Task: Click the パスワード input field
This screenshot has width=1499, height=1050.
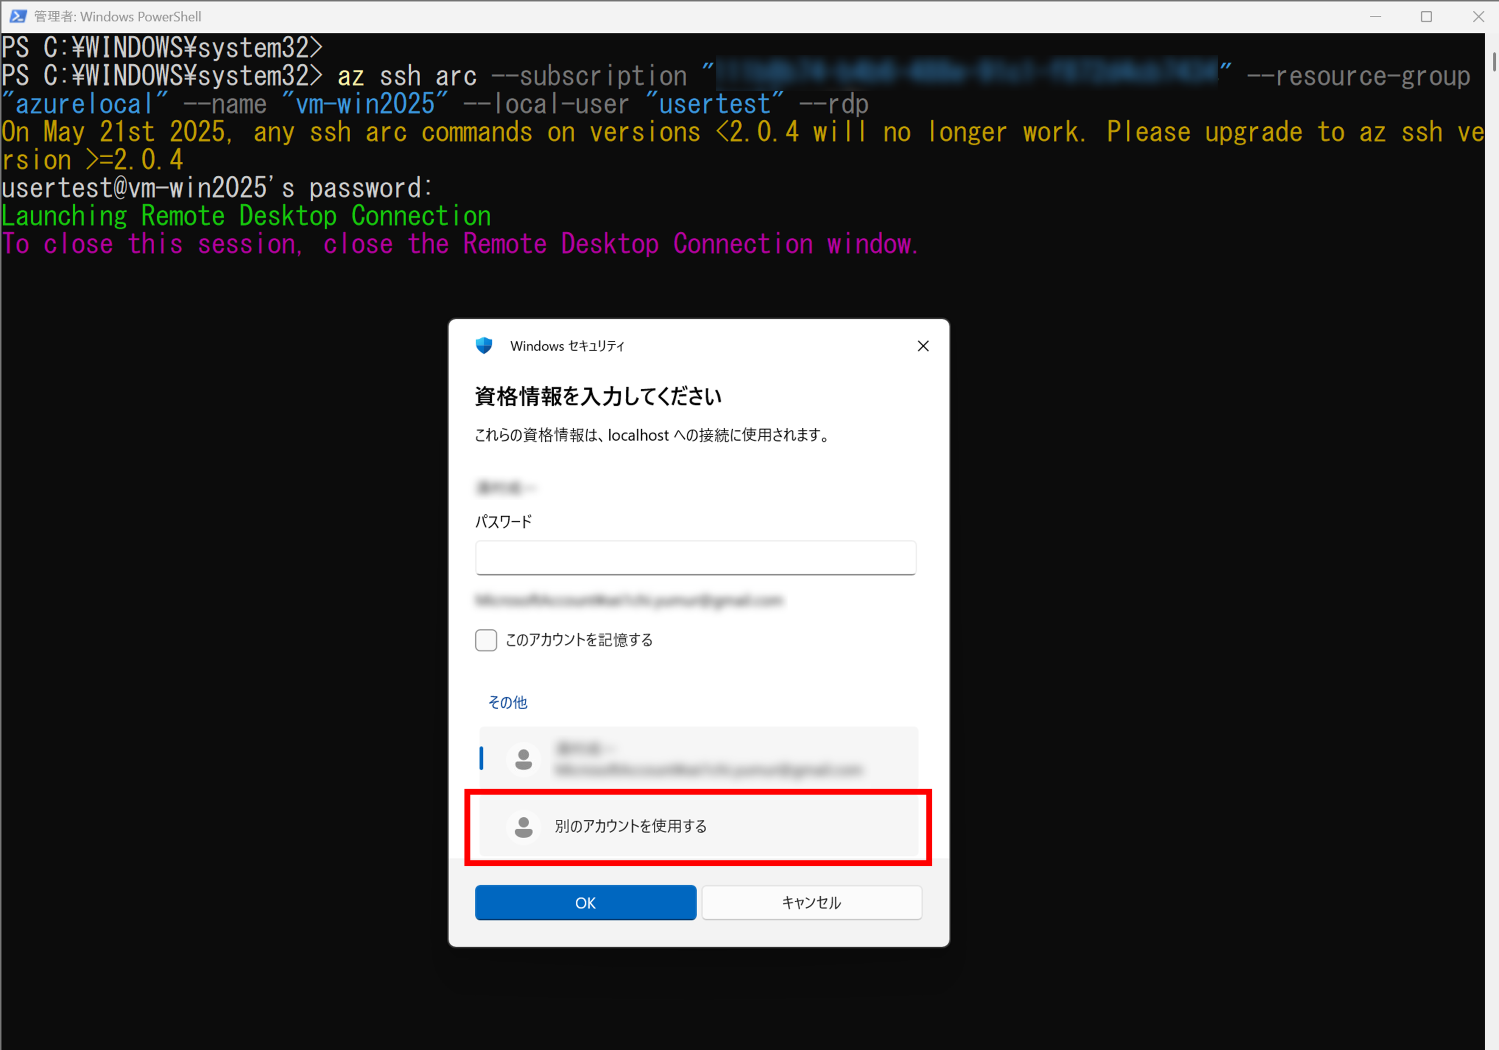Action: pyautogui.click(x=695, y=557)
